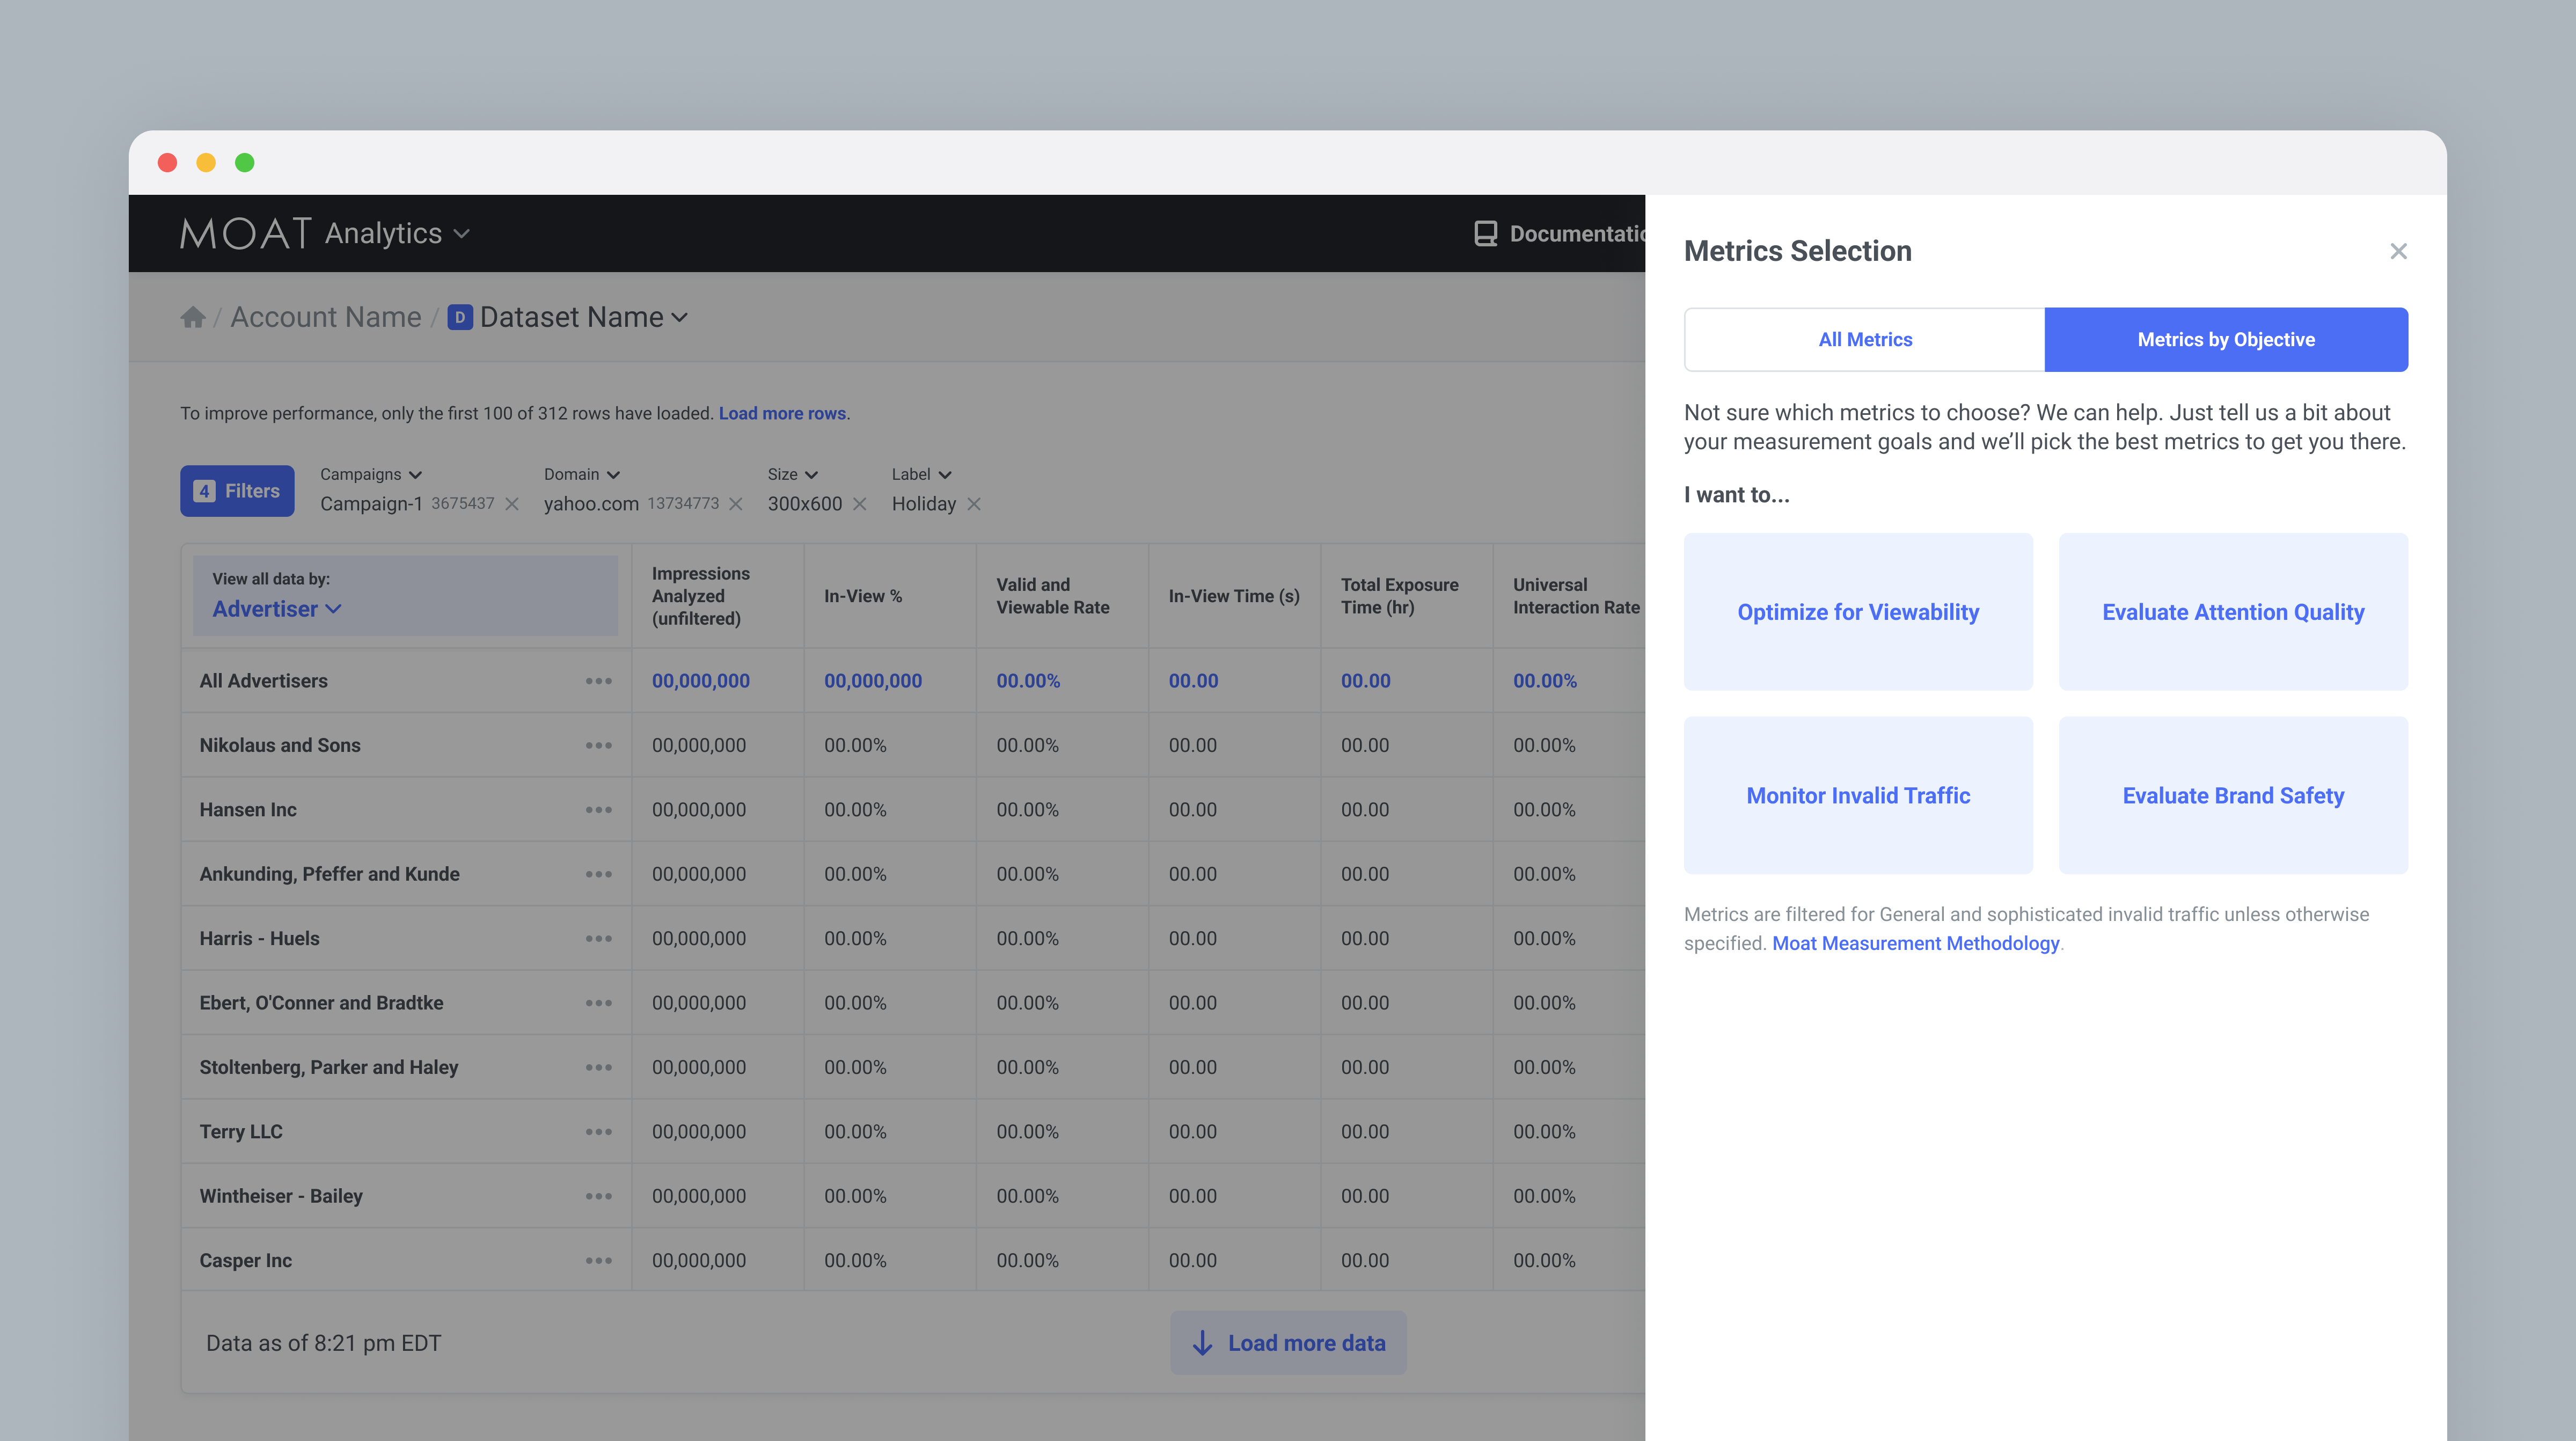2576x1441 pixels.
Task: Open more options for Terry LLC row
Action: [598, 1132]
